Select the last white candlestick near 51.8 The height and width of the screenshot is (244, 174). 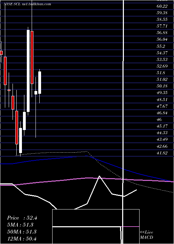pos(40,83)
